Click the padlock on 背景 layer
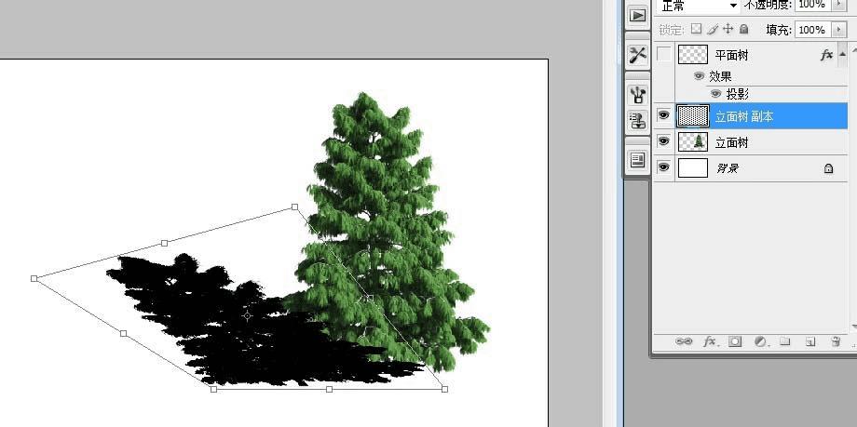Viewport: 857px width, 427px height. tap(828, 168)
